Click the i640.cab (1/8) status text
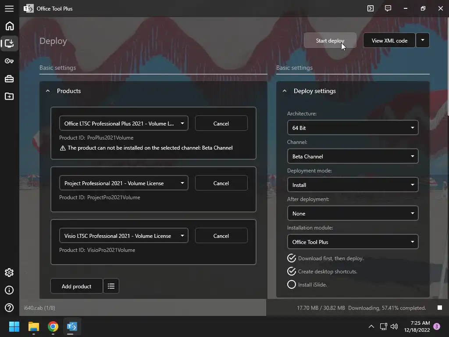The height and width of the screenshot is (337, 449). click(x=39, y=308)
